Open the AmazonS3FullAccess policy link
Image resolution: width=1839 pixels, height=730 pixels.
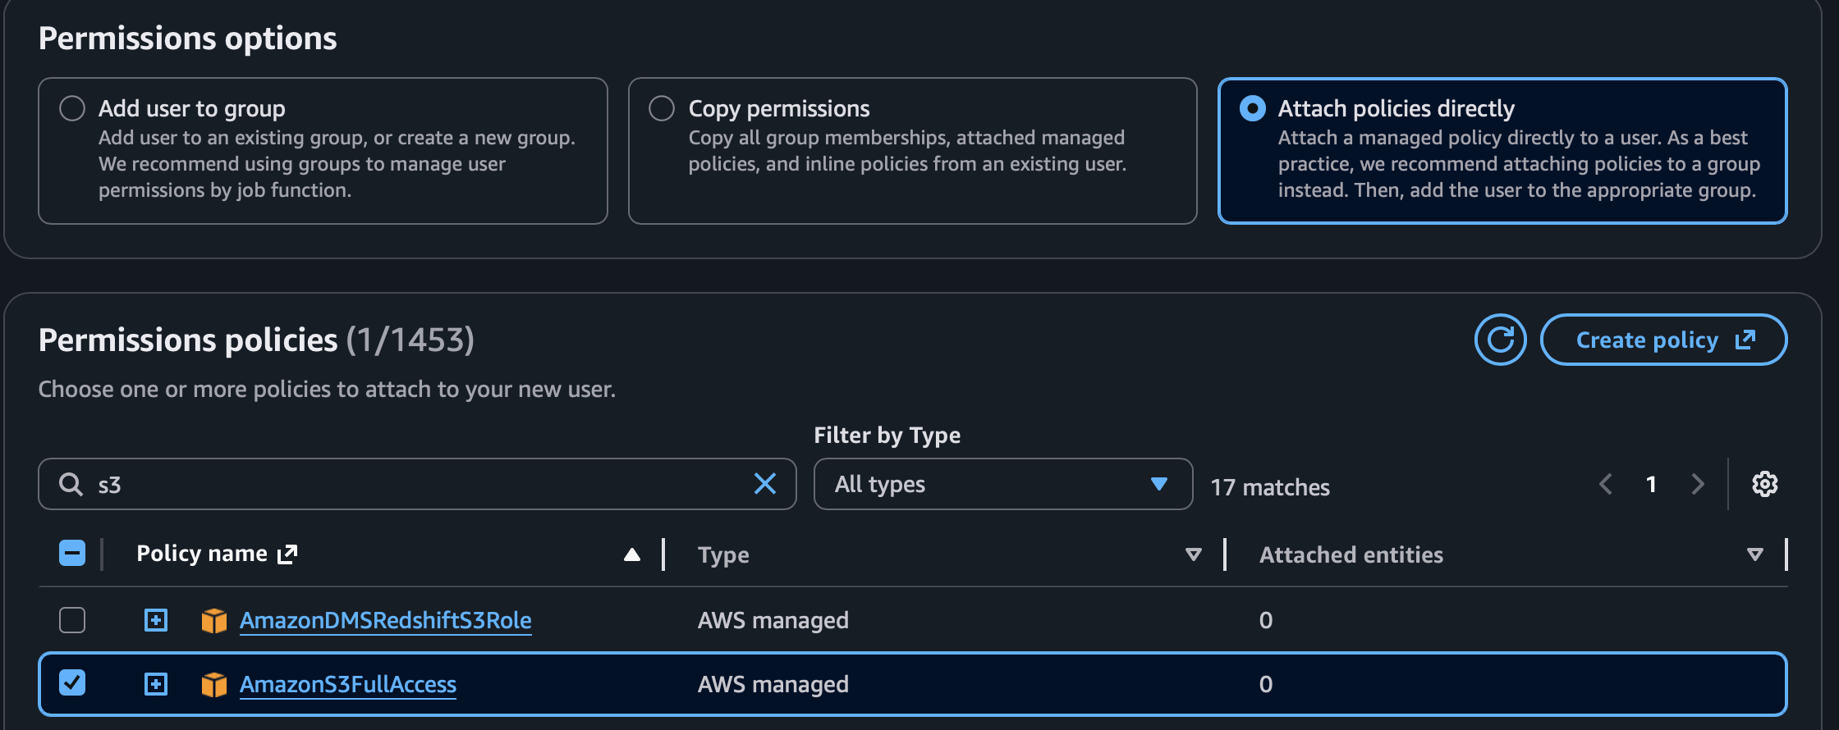(347, 684)
